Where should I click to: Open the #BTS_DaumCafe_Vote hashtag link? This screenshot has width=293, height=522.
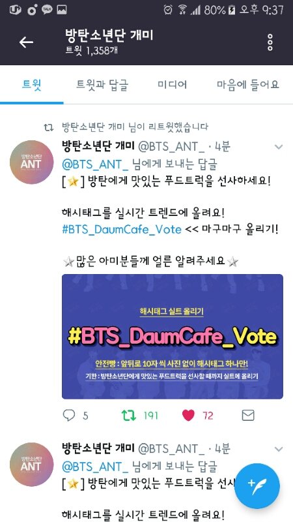[122, 230]
